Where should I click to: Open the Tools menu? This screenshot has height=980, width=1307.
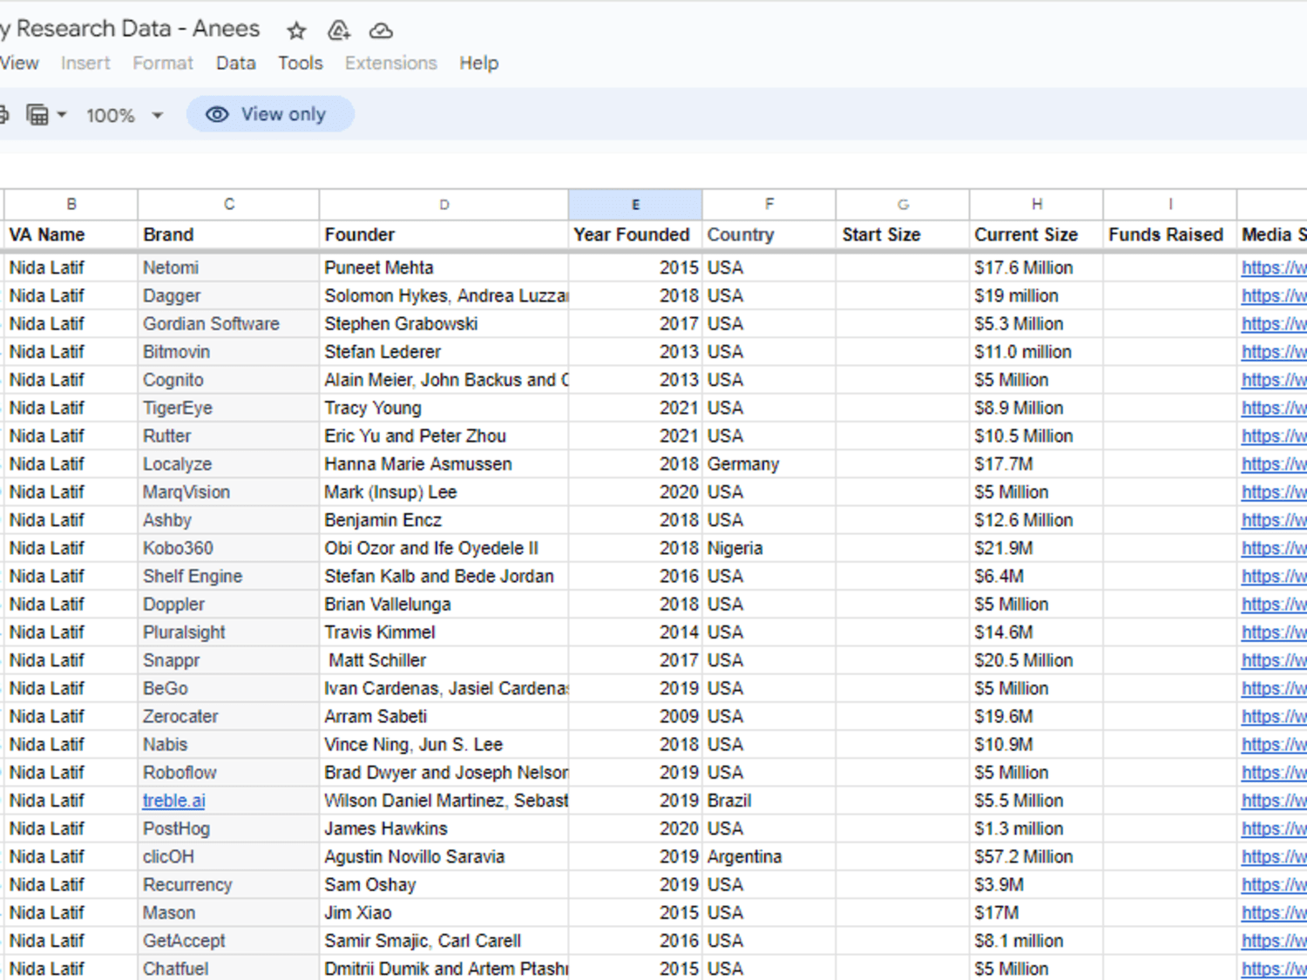pyautogui.click(x=301, y=63)
